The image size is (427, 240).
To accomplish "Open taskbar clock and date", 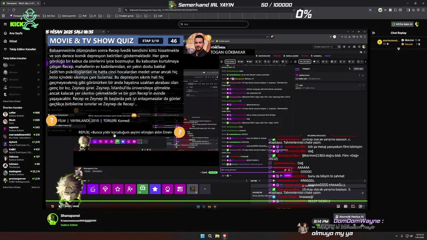I will click(x=420, y=236).
